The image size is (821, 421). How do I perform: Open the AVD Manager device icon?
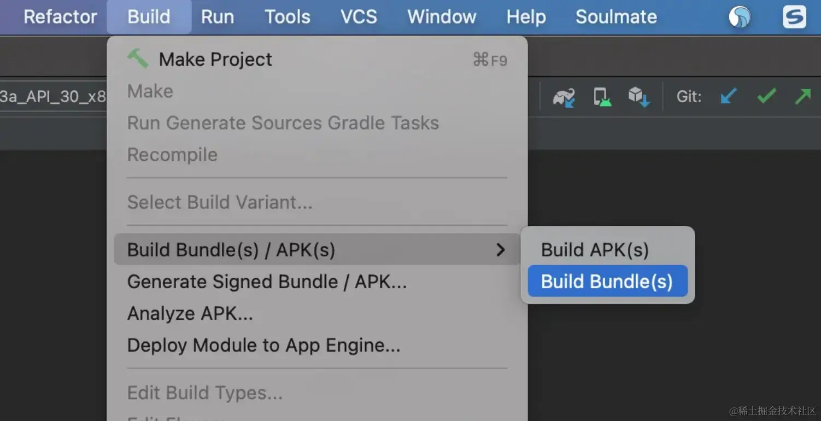[601, 97]
